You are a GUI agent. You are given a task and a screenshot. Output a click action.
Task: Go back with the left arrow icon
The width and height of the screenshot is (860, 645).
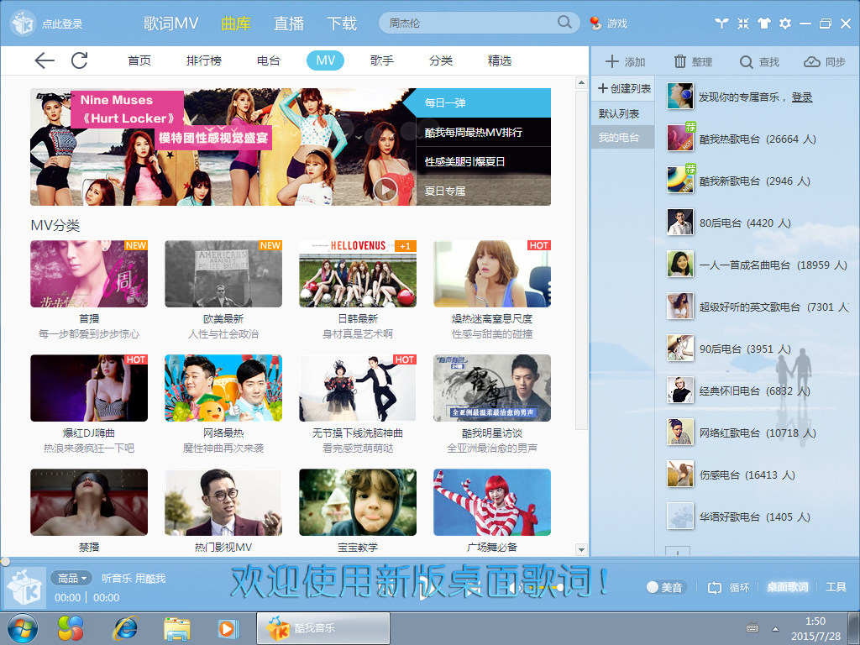(x=45, y=60)
